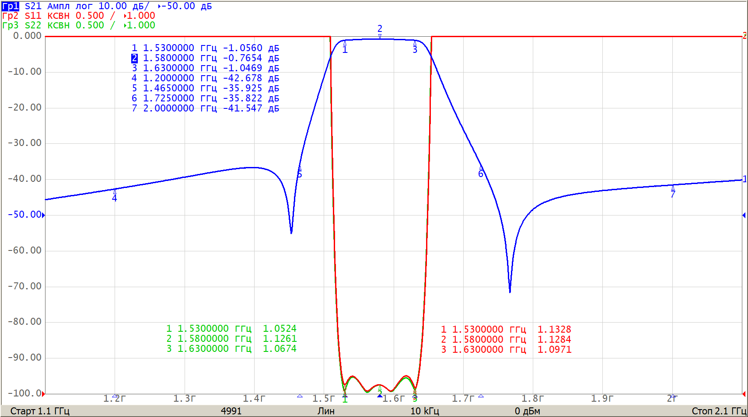Click the 0 дБм output power field
The height and width of the screenshot is (417, 748).
527,411
